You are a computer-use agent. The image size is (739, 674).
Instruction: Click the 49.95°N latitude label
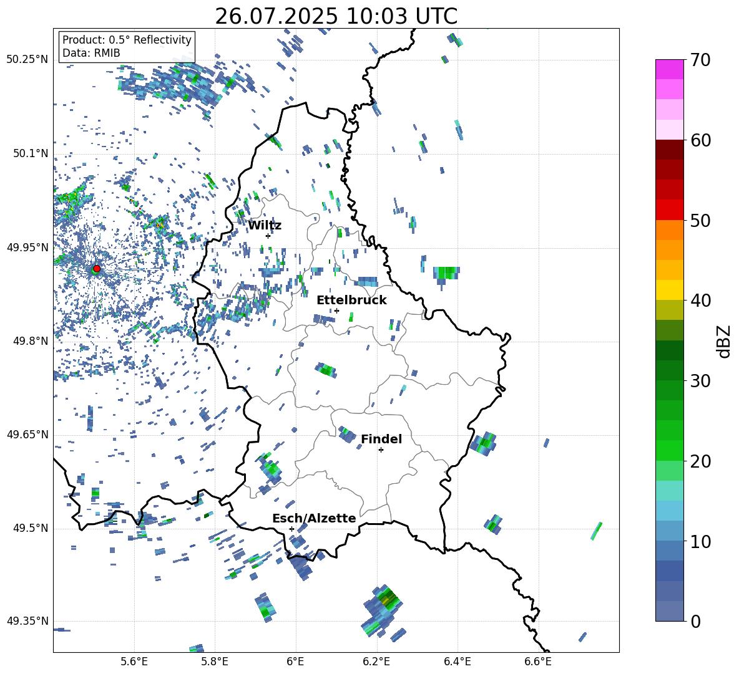pos(27,248)
